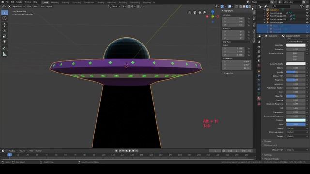Click the Marker menu in timeline
310x174 pixels.
point(38,151)
